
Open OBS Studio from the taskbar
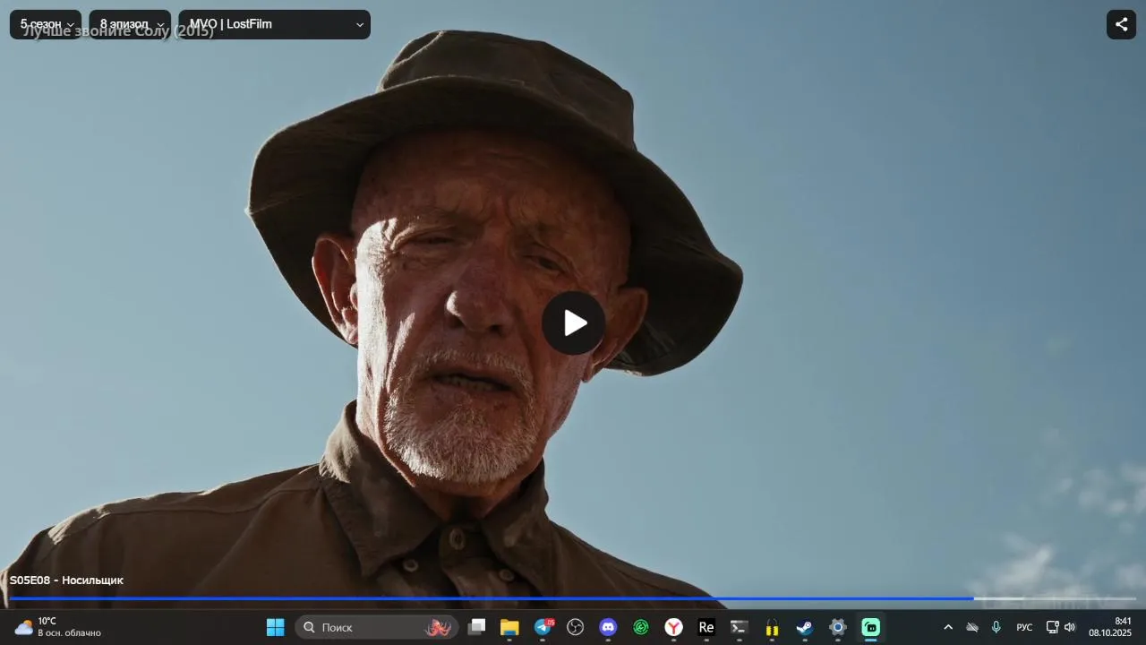click(x=576, y=627)
